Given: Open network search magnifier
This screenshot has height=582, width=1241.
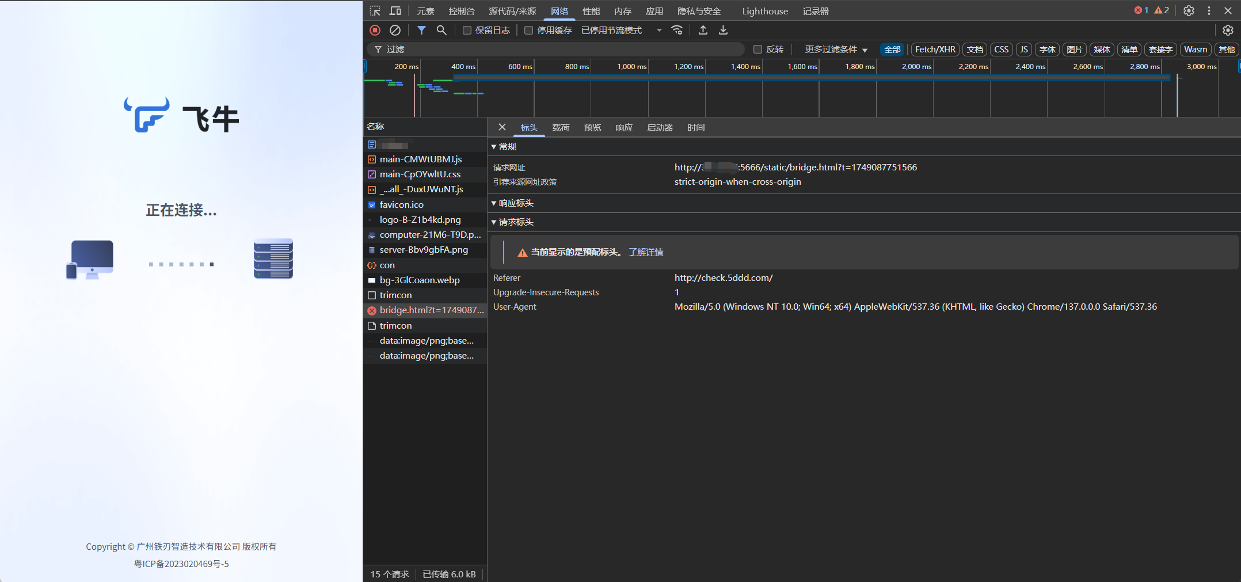Looking at the screenshot, I should click(441, 30).
